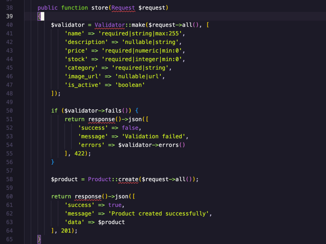This screenshot has width=326, height=244.
Task: Click the 'Product' class name on line 58
Action: click(100, 179)
